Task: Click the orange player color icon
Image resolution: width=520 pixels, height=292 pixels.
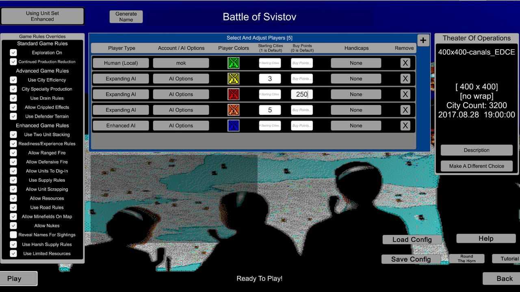Action: 233,110
